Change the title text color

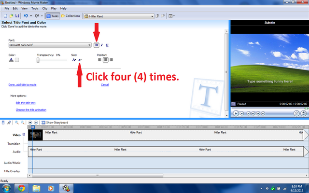coord(11,60)
